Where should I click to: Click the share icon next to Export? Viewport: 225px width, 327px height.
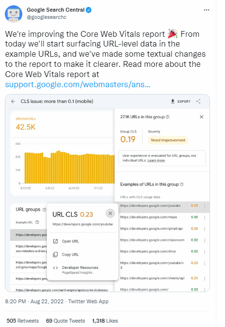pos(198,101)
